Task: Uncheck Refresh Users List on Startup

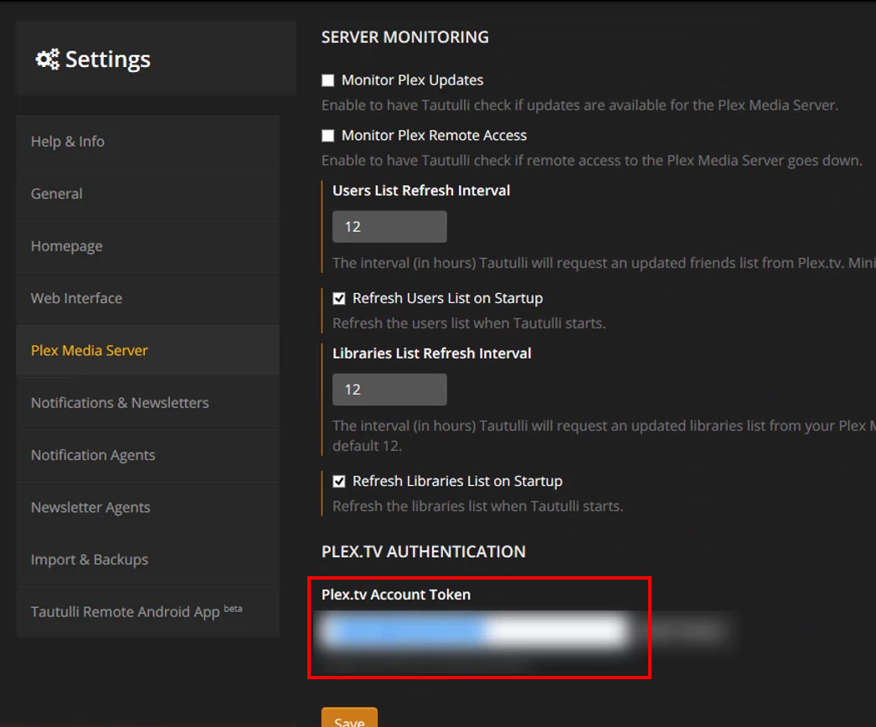Action: coord(339,299)
